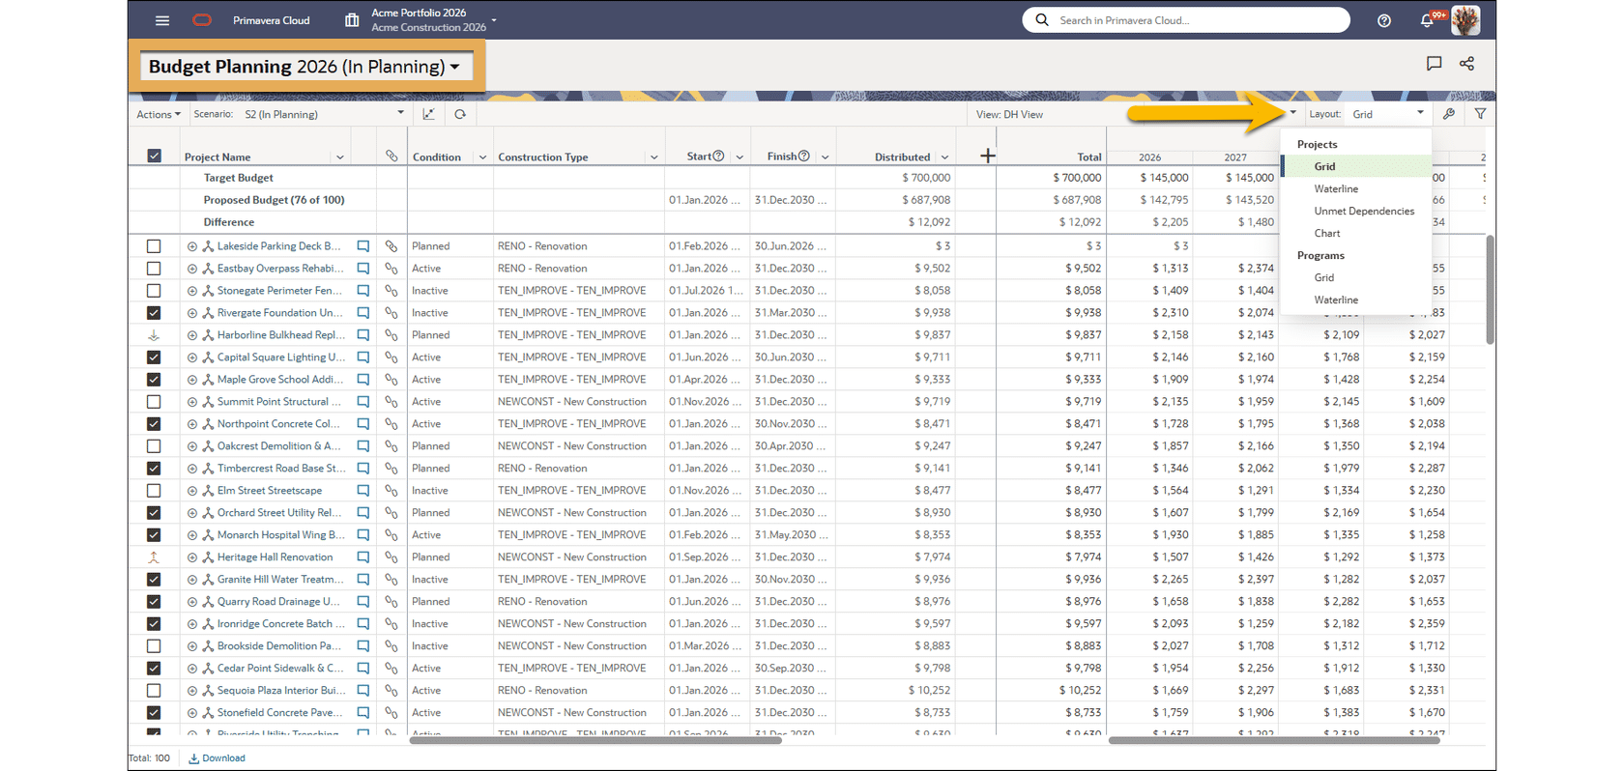
Task: Uncheck the Maple Grove School checkbox
Action: tap(154, 380)
